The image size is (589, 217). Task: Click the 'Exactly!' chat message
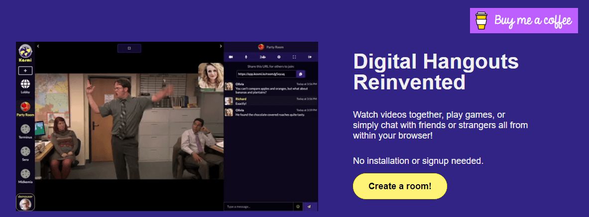pos(241,103)
